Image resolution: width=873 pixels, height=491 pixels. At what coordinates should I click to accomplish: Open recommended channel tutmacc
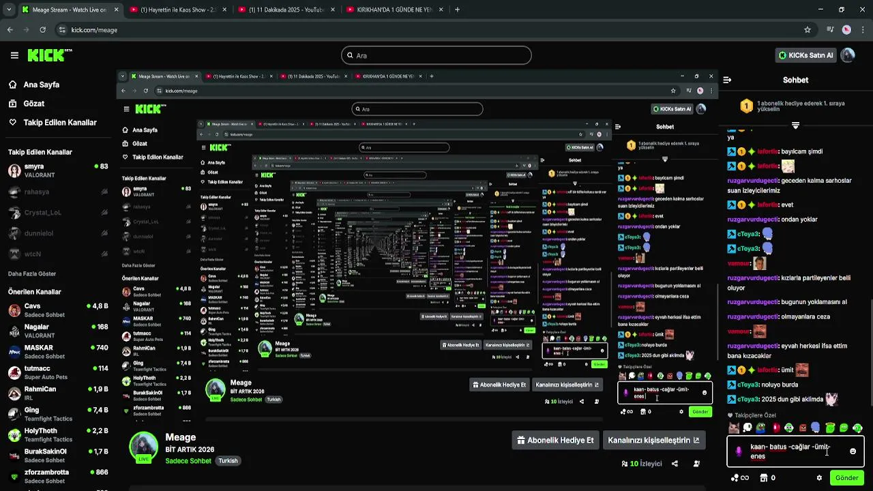point(58,372)
